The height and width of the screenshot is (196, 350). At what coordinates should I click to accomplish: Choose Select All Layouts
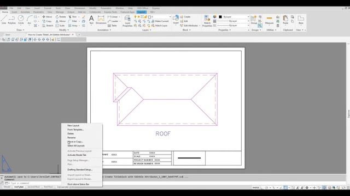76,146
